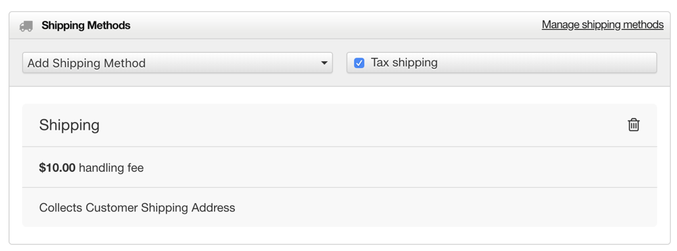The width and height of the screenshot is (677, 251).
Task: Uncheck the Tax shipping checkbox
Action: click(x=359, y=63)
